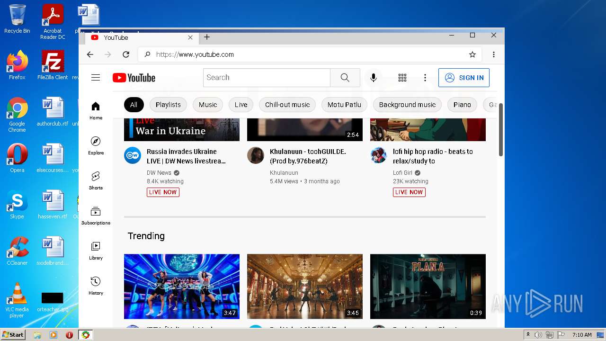Click the address bar URL
This screenshot has width=606, height=341.
tap(195, 54)
